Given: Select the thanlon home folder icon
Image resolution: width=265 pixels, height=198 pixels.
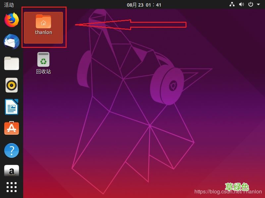Looking at the screenshot, I should pyautogui.click(x=43, y=21).
